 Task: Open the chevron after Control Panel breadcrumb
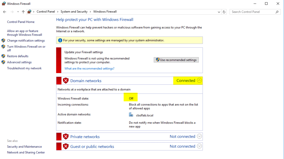58,12
